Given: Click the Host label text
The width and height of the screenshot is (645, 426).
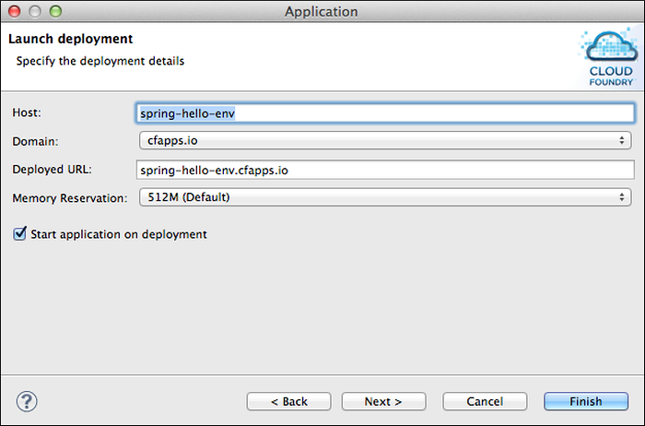Looking at the screenshot, I should (x=28, y=112).
